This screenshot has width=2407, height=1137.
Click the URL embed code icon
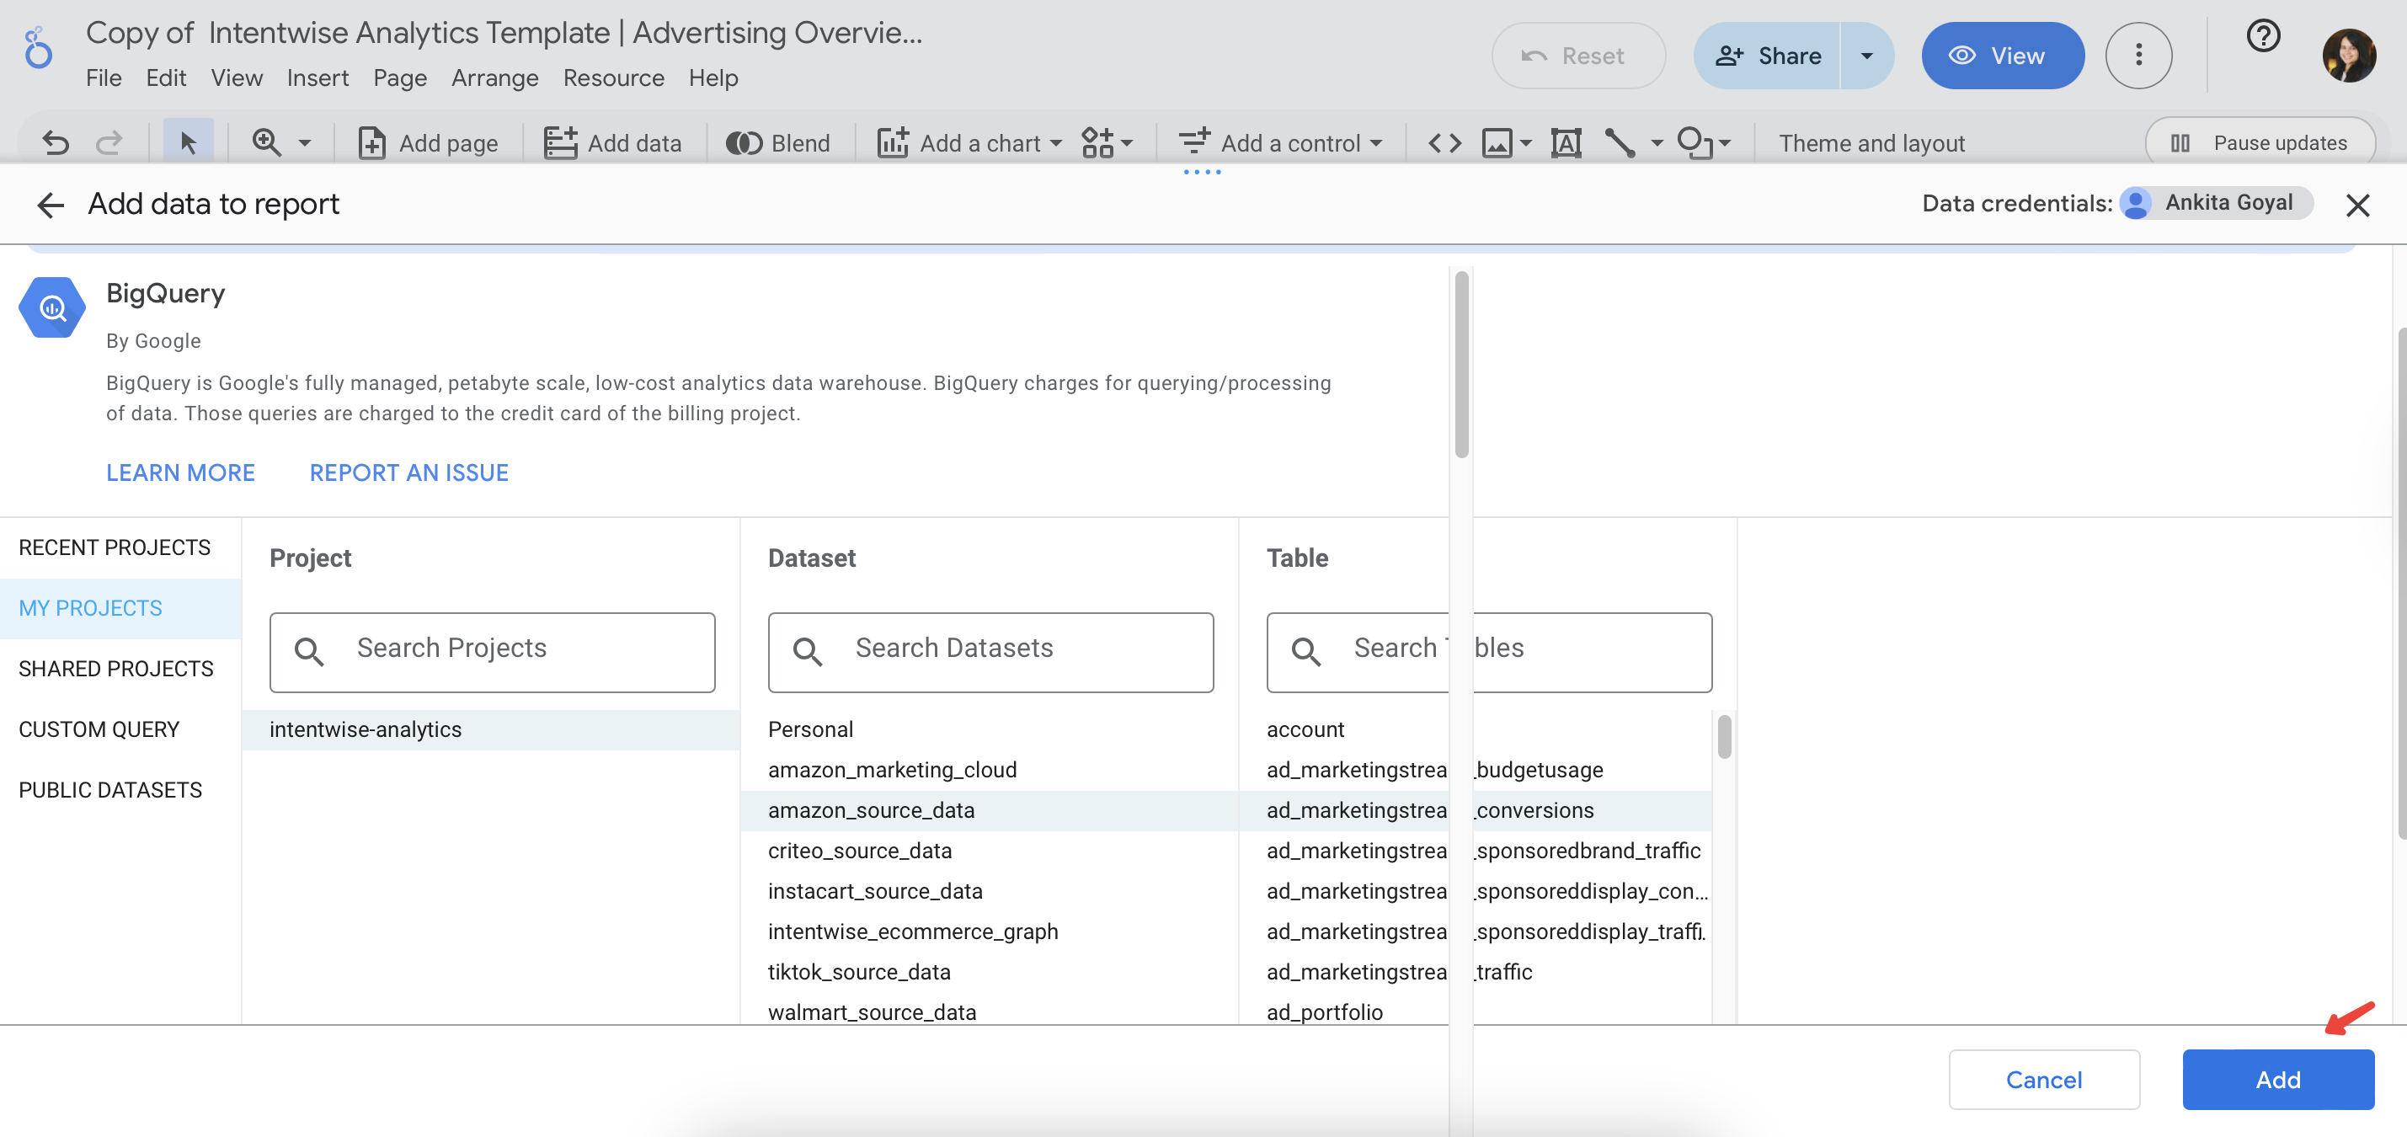pos(1444,143)
